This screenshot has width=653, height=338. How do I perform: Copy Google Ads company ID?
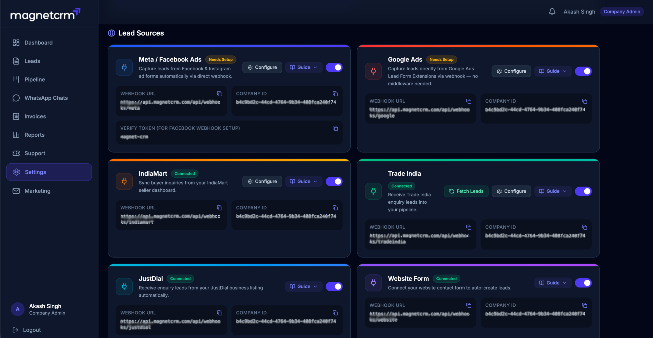point(585,101)
